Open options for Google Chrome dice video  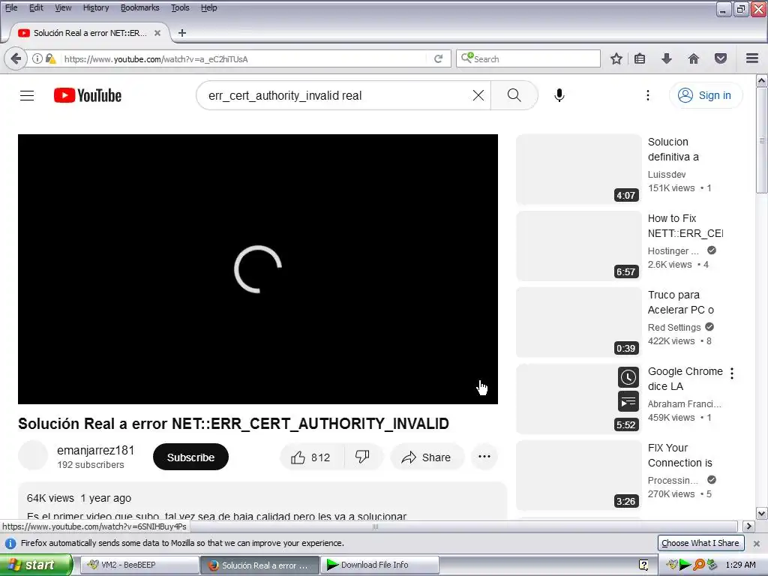(732, 373)
